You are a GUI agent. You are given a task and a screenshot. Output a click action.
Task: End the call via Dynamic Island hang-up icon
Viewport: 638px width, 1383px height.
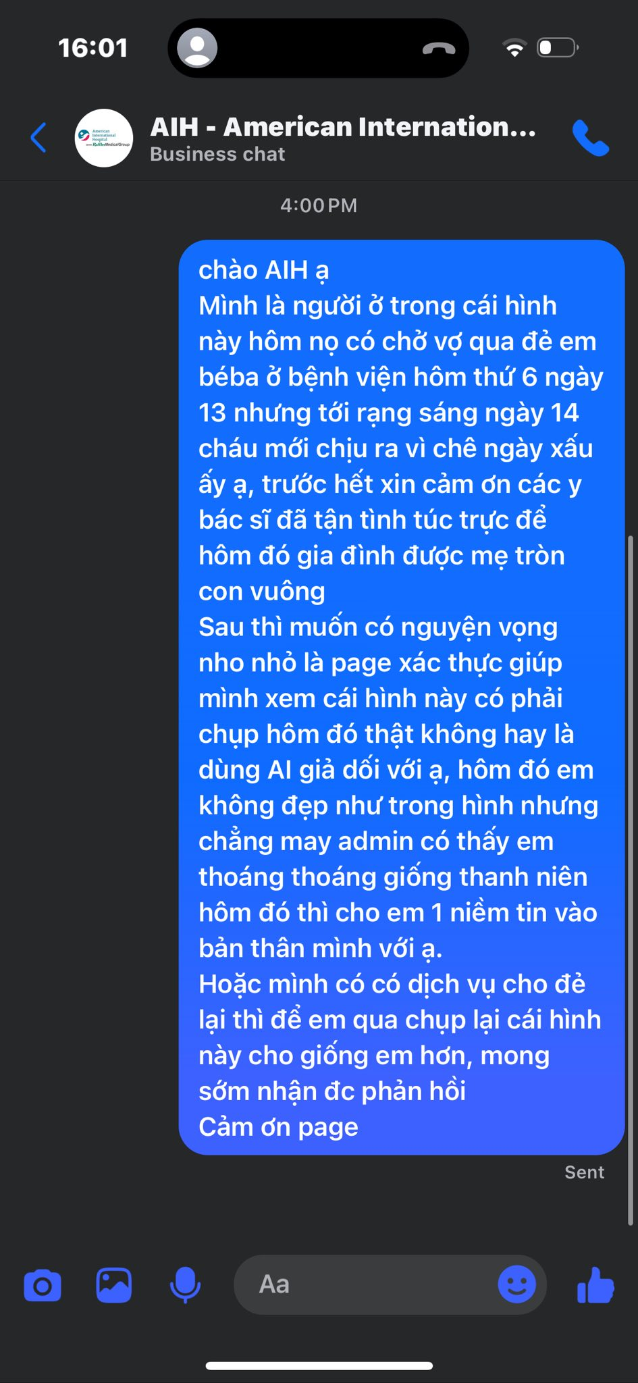439,49
